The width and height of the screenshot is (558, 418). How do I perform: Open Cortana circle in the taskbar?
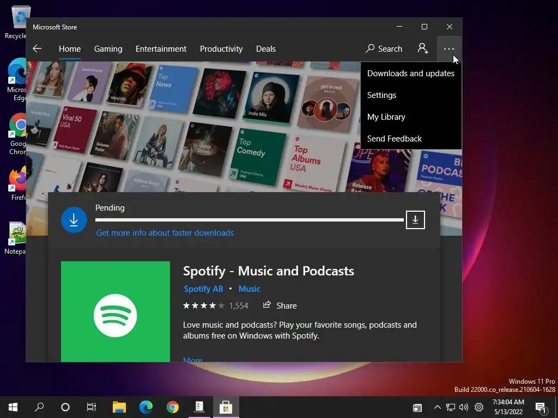(x=65, y=407)
